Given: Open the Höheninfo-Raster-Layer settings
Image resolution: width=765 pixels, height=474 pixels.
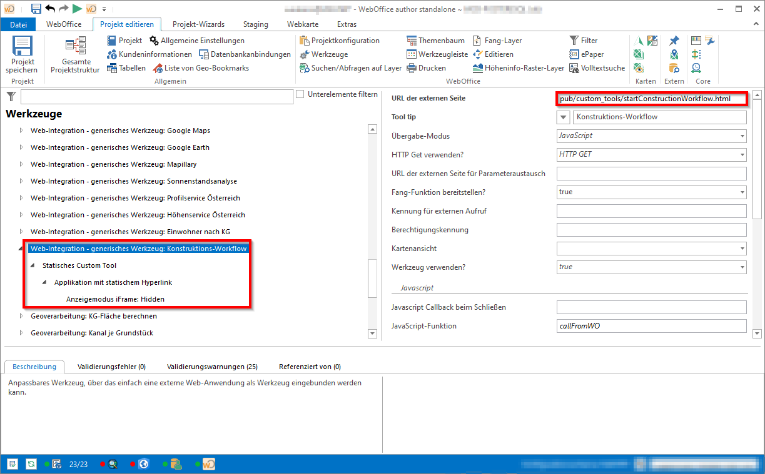Looking at the screenshot, I should point(479,67).
